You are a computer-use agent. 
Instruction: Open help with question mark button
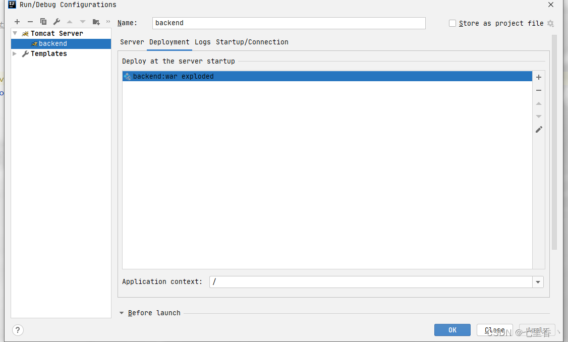pyautogui.click(x=18, y=330)
